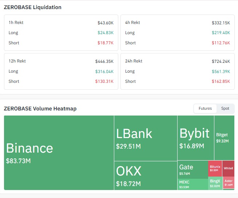238x198 pixels.
Task: Click the 24h long value $561.39K
Action: (221, 72)
